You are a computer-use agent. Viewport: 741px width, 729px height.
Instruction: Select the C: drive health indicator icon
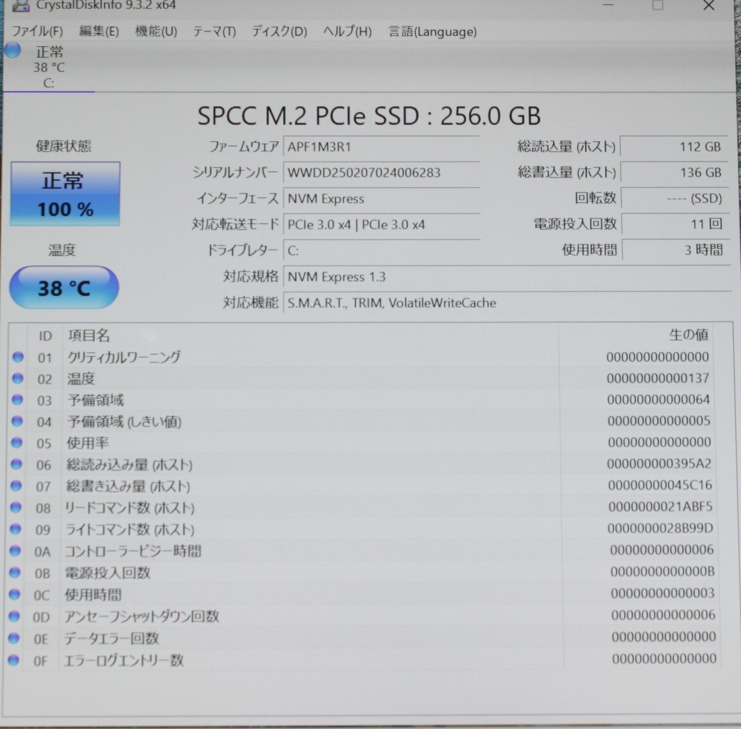(x=12, y=50)
